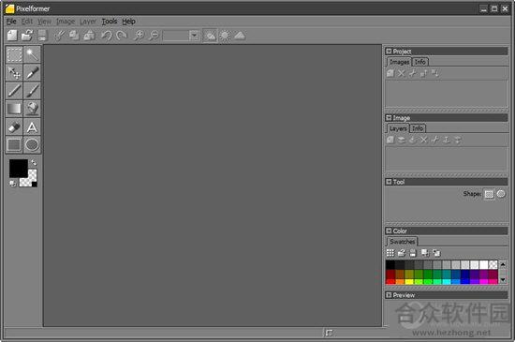
Task: Open the zoom level dropdown
Action: 194,36
